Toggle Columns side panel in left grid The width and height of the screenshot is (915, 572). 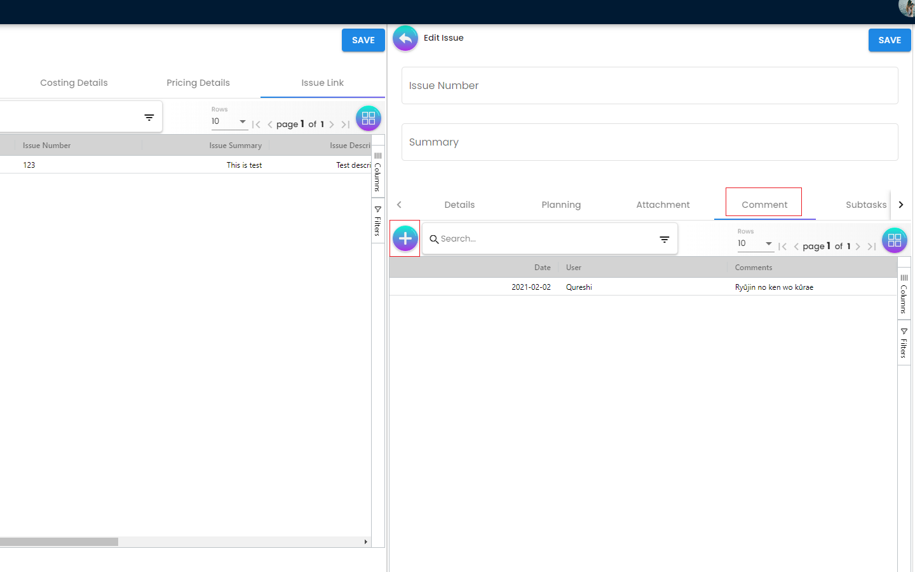(x=377, y=172)
